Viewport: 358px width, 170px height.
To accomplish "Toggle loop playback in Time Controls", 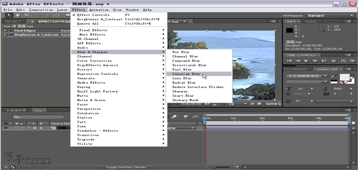I will tap(344, 61).
